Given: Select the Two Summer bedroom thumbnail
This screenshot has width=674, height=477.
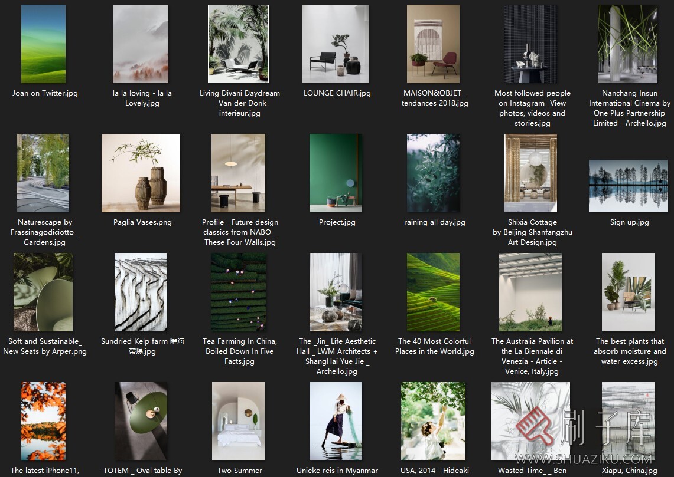Looking at the screenshot, I should [239, 421].
